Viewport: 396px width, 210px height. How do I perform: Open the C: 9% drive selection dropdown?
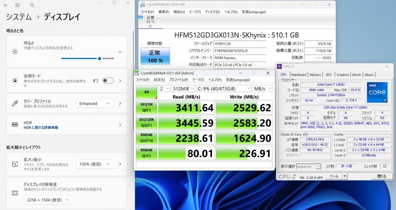[223, 89]
